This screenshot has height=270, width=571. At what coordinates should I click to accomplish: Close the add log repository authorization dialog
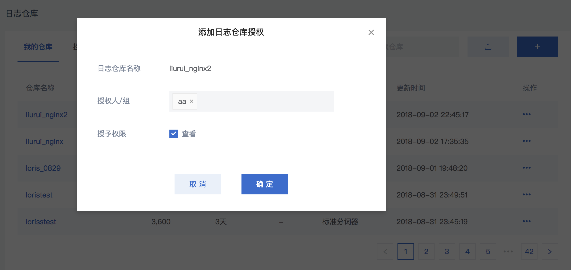371,32
